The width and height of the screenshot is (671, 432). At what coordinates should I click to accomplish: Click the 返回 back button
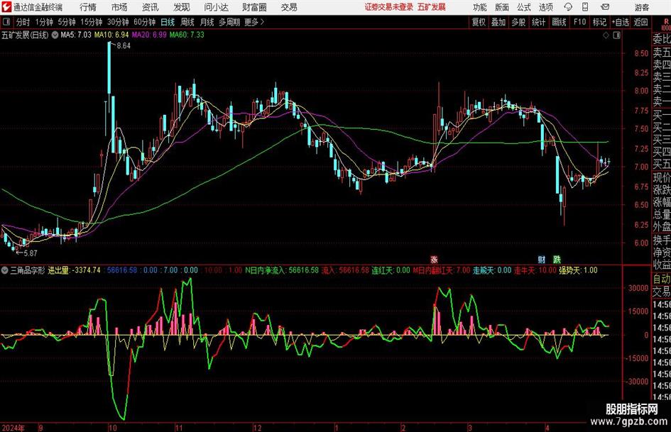[x=640, y=22]
